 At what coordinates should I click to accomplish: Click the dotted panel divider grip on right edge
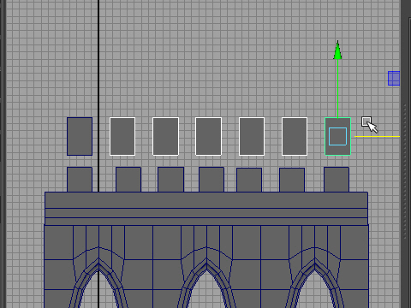tap(405, 171)
